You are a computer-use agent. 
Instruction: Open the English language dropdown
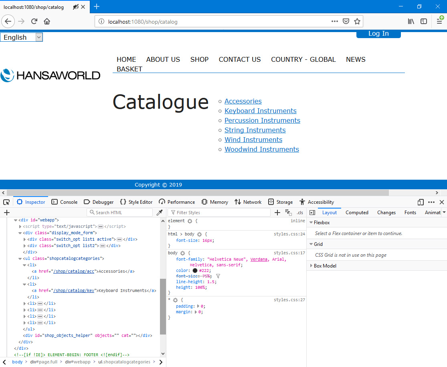21,37
